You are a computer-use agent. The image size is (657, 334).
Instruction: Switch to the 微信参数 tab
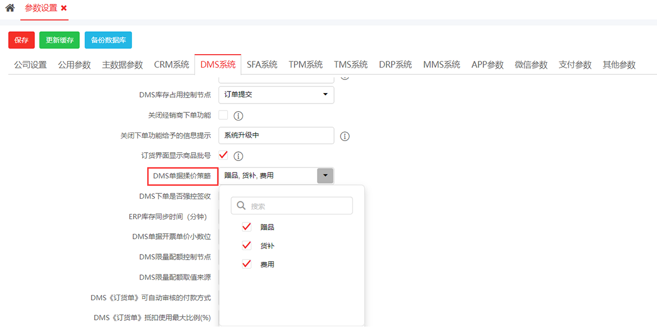(x=531, y=65)
